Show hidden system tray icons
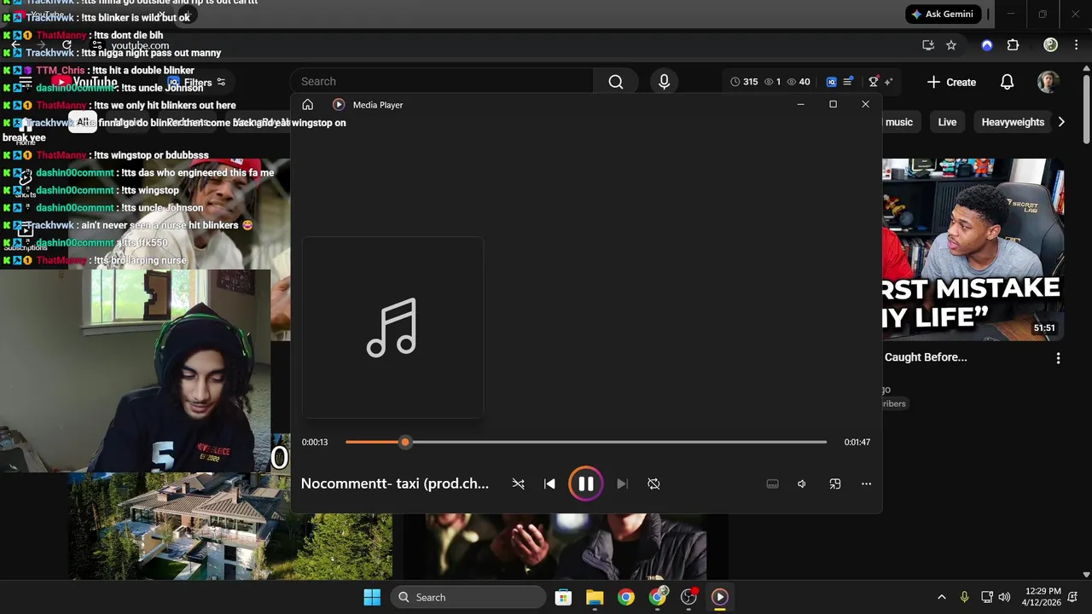 coord(942,597)
